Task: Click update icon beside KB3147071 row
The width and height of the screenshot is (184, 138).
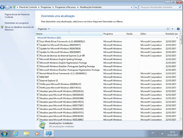Action: [x=38, y=112]
